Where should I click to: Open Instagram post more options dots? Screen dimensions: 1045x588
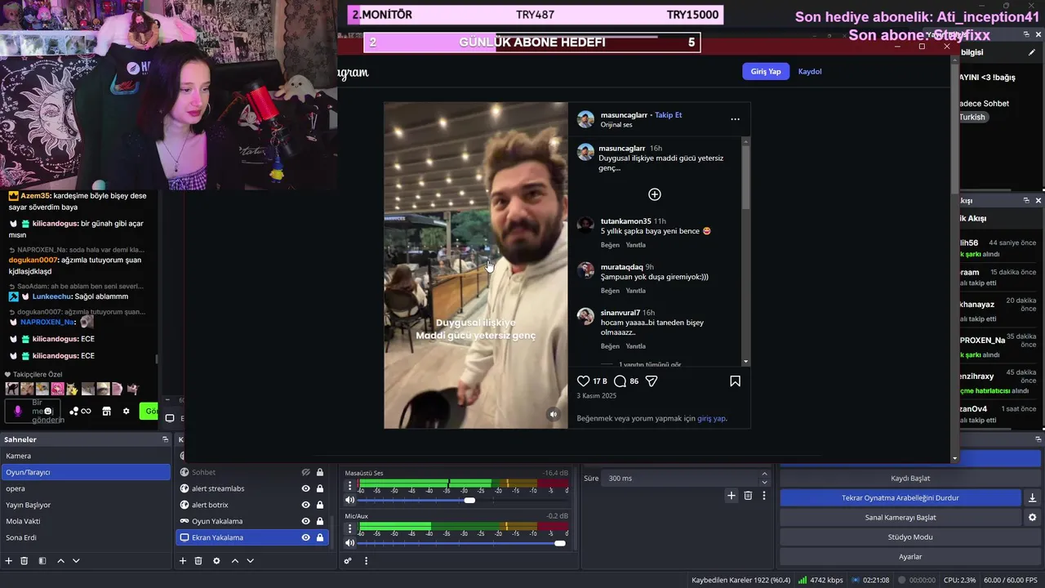point(735,119)
